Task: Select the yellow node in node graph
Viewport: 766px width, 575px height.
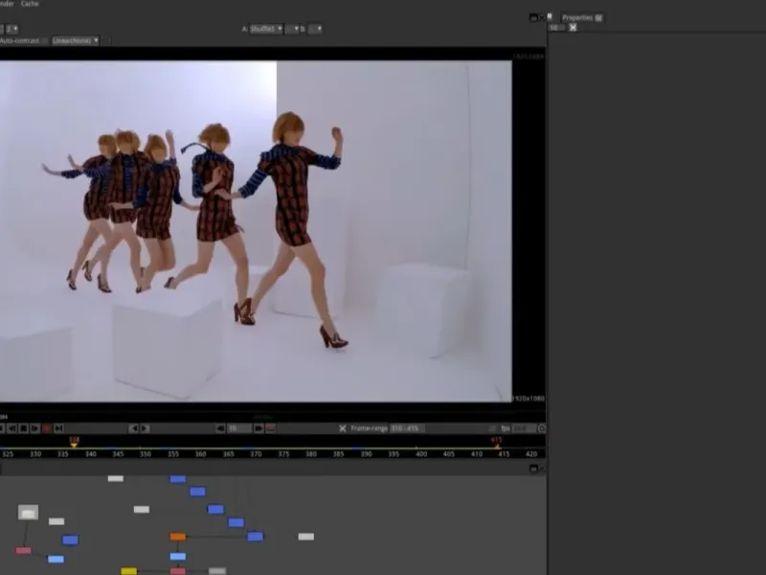Action: tap(128, 571)
